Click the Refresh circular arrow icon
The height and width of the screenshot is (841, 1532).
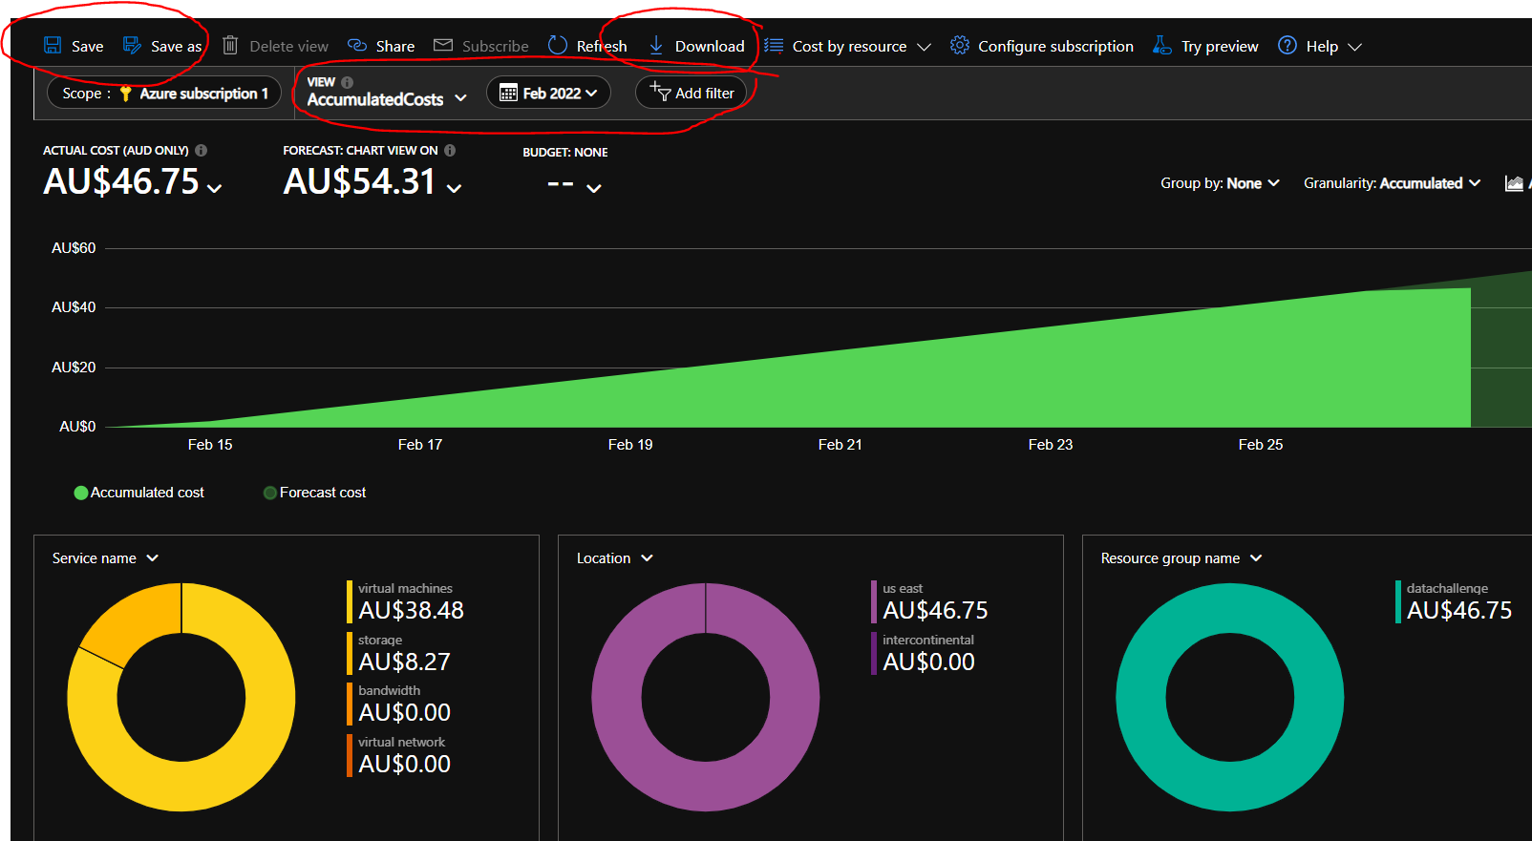[558, 45]
